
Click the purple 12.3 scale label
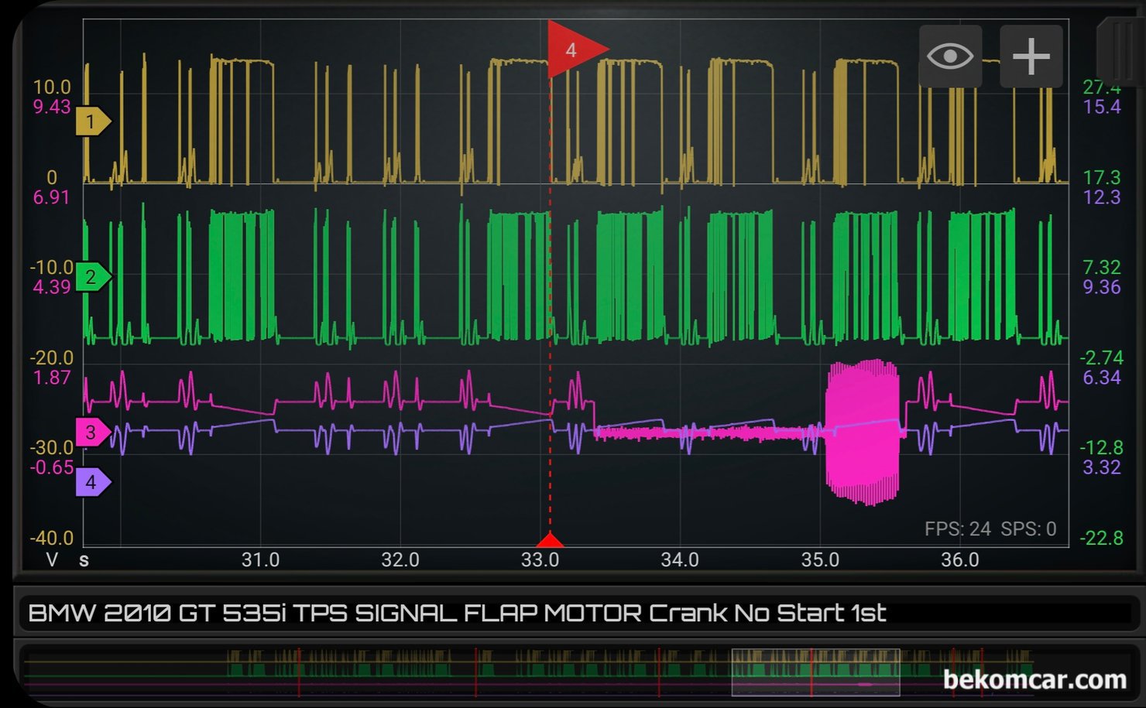pyautogui.click(x=1102, y=197)
